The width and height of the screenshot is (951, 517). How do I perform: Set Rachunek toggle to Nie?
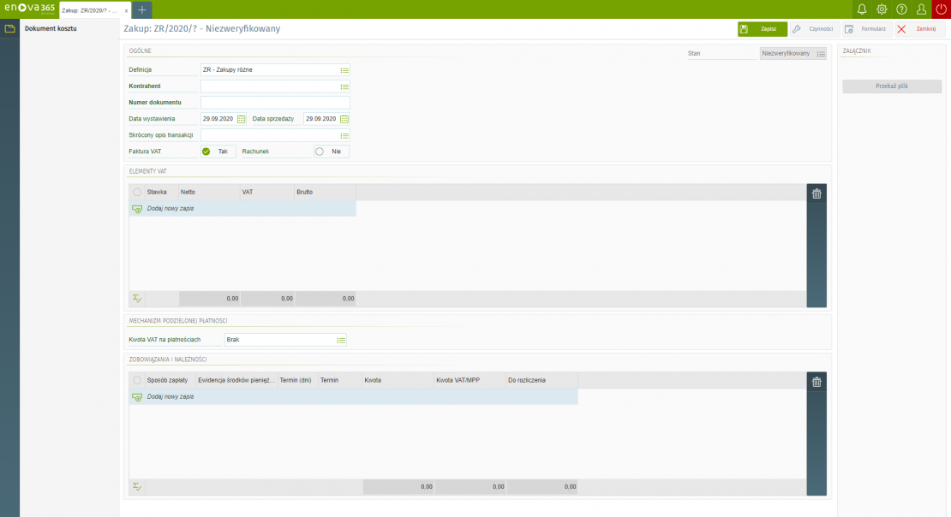[x=332, y=152]
